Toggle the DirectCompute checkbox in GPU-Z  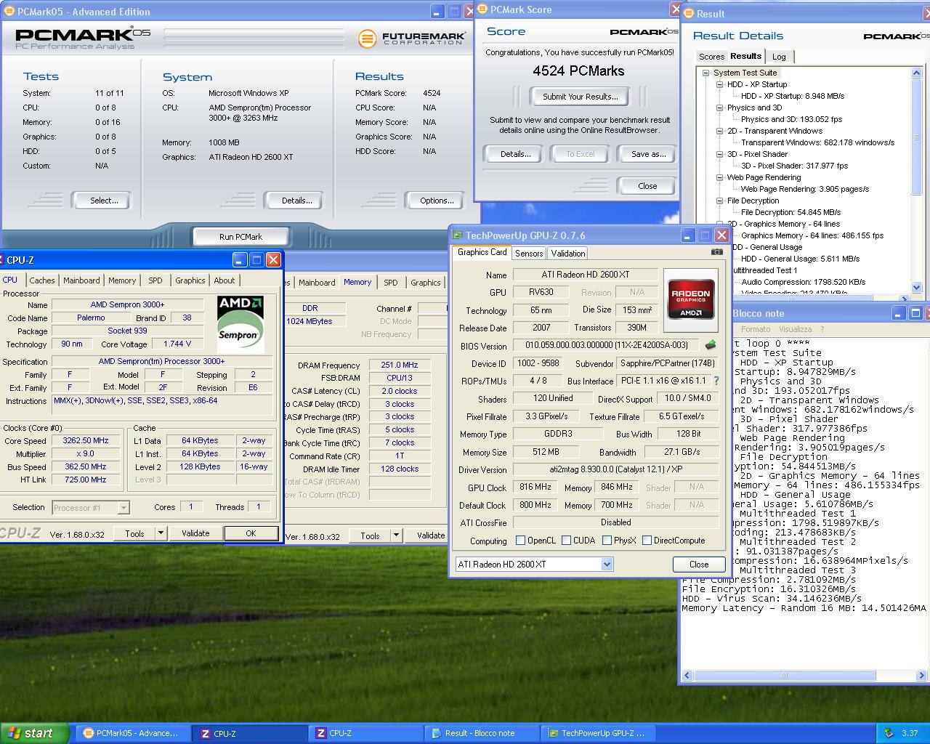(647, 540)
